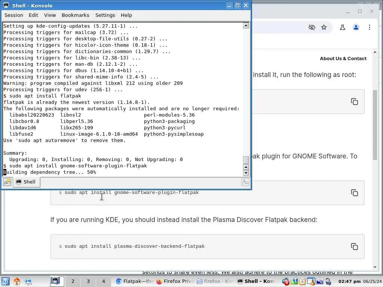Click the Shell - Konsole taskbar entry
Image resolution: width=383 pixels, height=287 pixels.
256,281
